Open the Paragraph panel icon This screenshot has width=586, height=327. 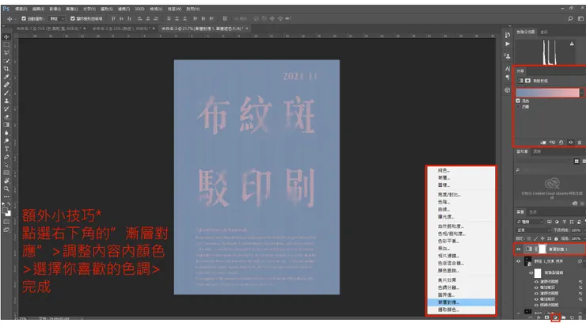pos(507,78)
